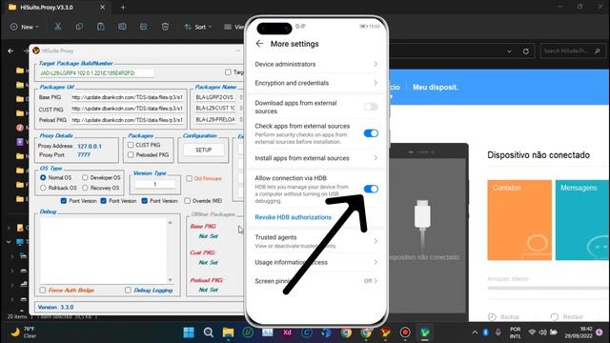
Task: Tap Revoke HDB authorizations link
Action: click(x=293, y=217)
